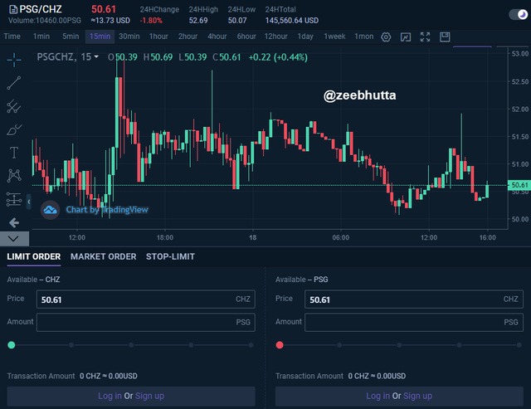
Task: Switch to 1week timeframe
Action: 334,37
